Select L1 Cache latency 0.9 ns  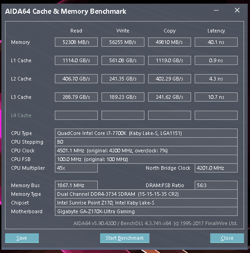[x=216, y=60]
